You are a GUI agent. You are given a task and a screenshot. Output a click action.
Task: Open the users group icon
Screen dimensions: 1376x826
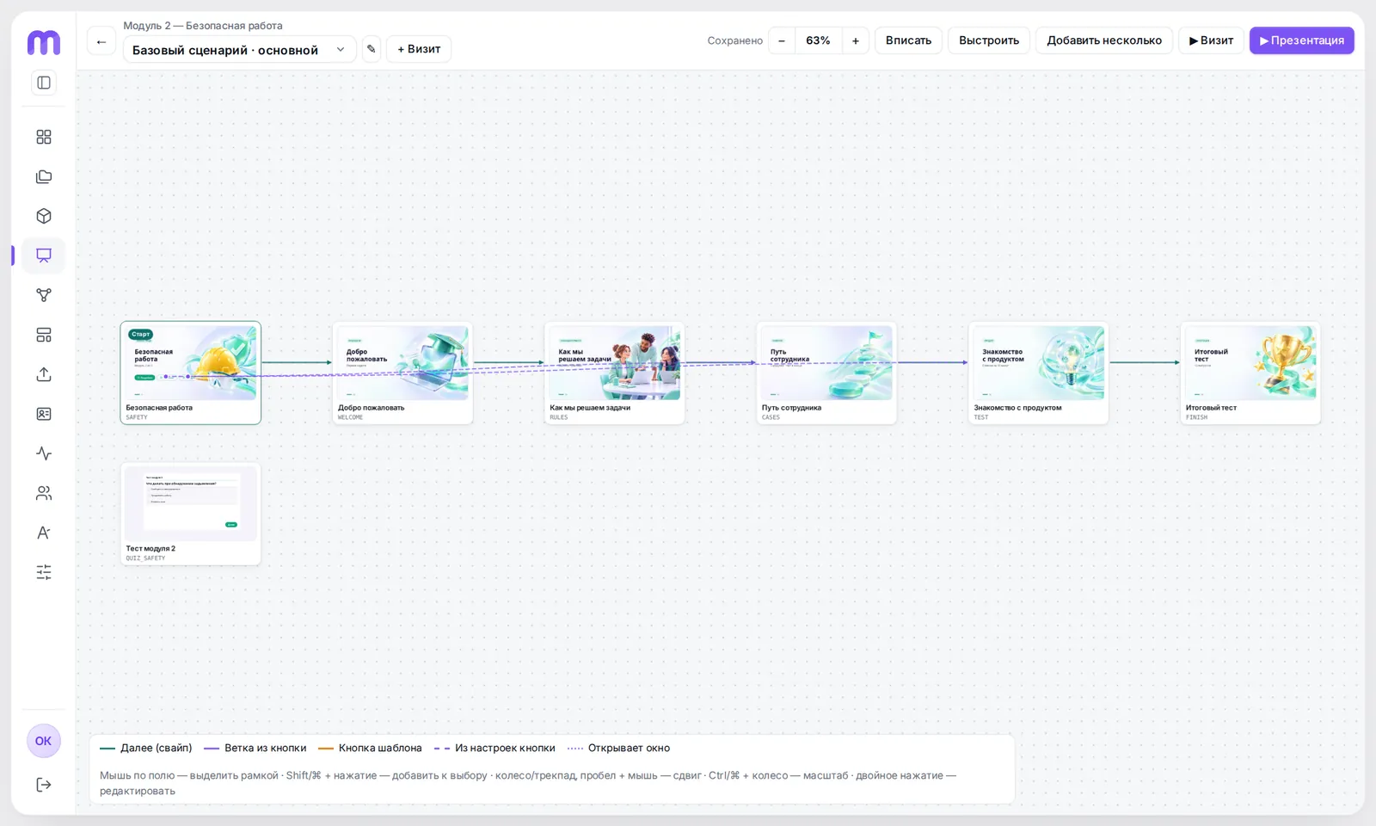(44, 493)
